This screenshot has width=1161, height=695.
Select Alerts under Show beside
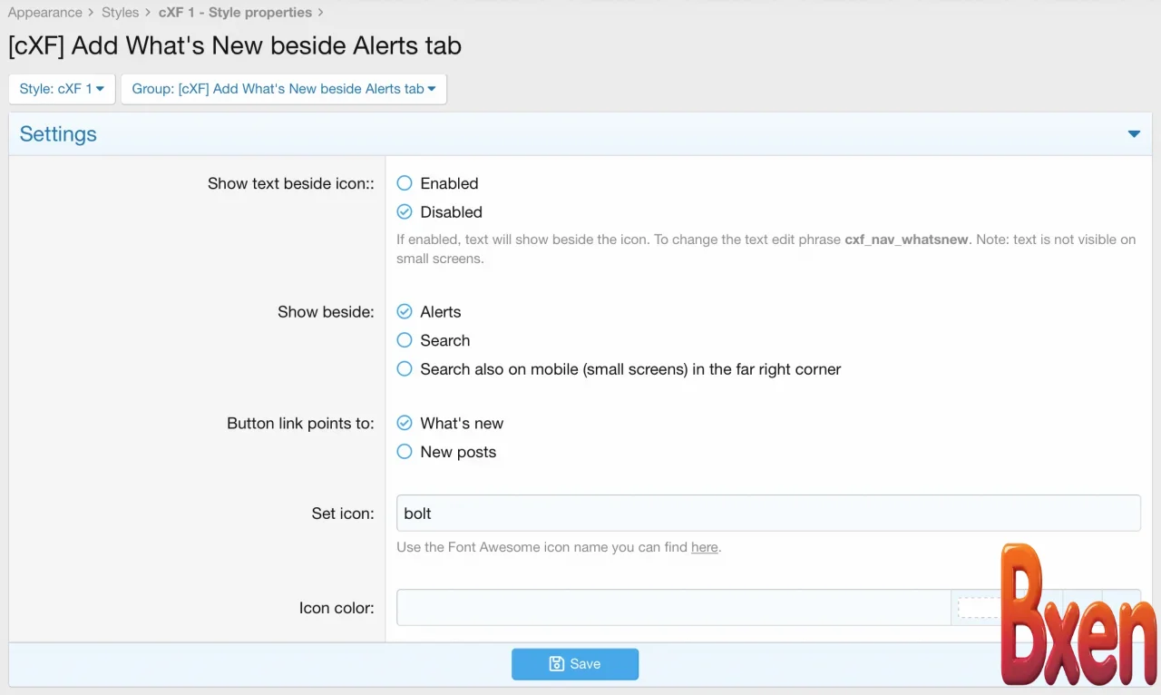[404, 311]
